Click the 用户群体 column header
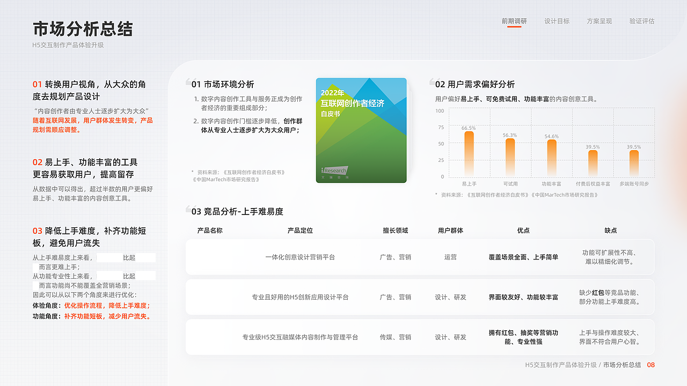 click(x=450, y=231)
